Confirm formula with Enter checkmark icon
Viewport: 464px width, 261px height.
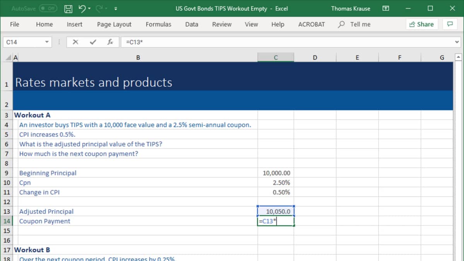[x=93, y=42]
